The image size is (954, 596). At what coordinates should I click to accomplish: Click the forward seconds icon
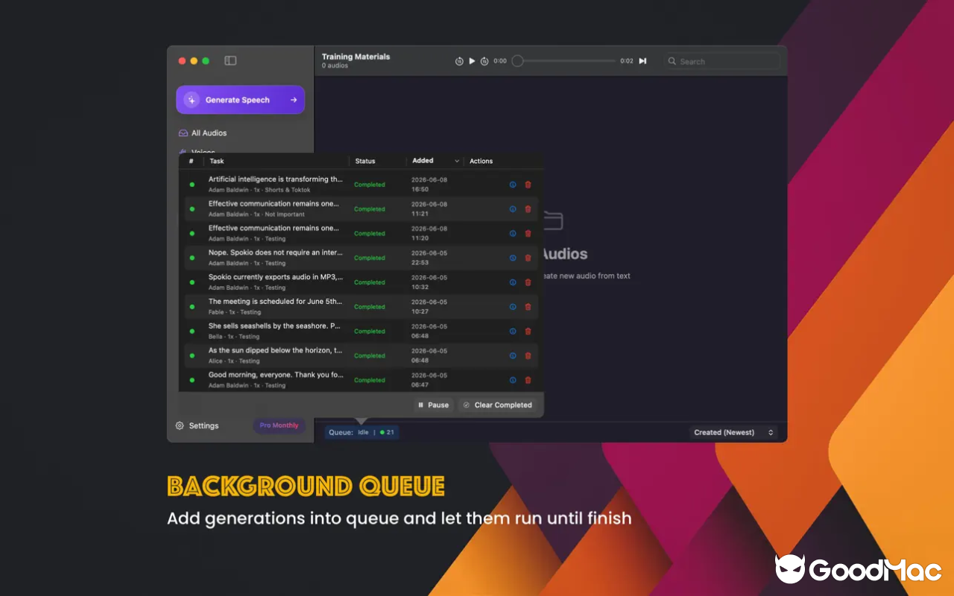pos(484,61)
